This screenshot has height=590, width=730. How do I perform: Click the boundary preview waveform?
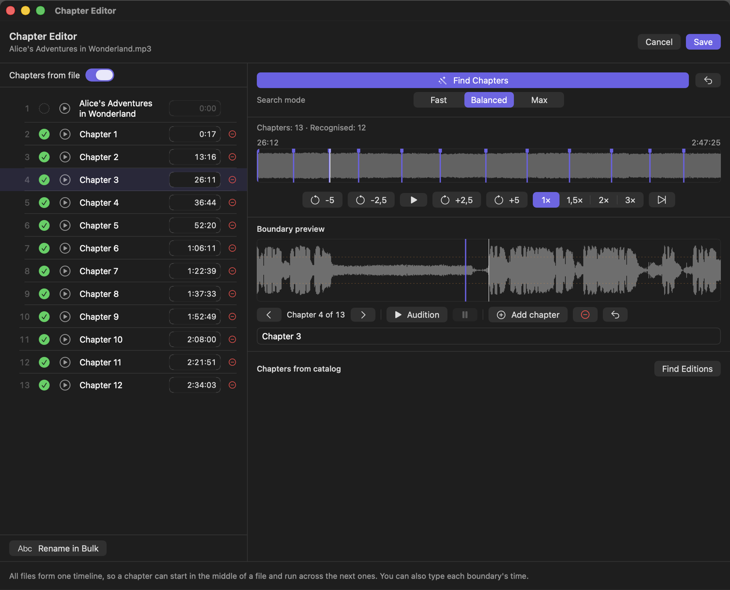489,270
